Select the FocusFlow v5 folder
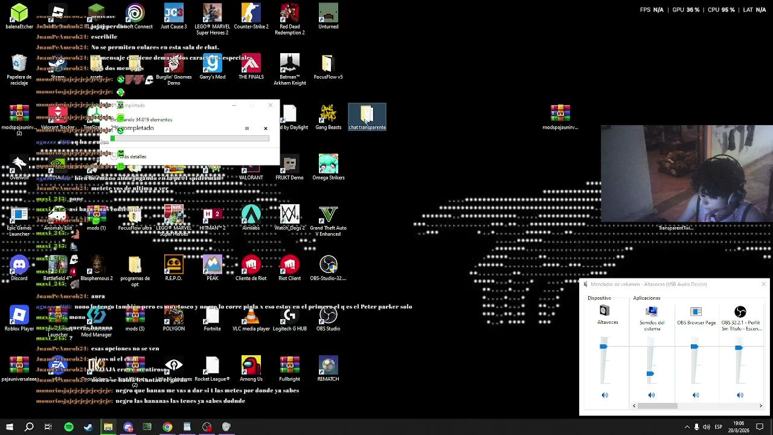Screen dimensions: 773x435 pos(329,67)
